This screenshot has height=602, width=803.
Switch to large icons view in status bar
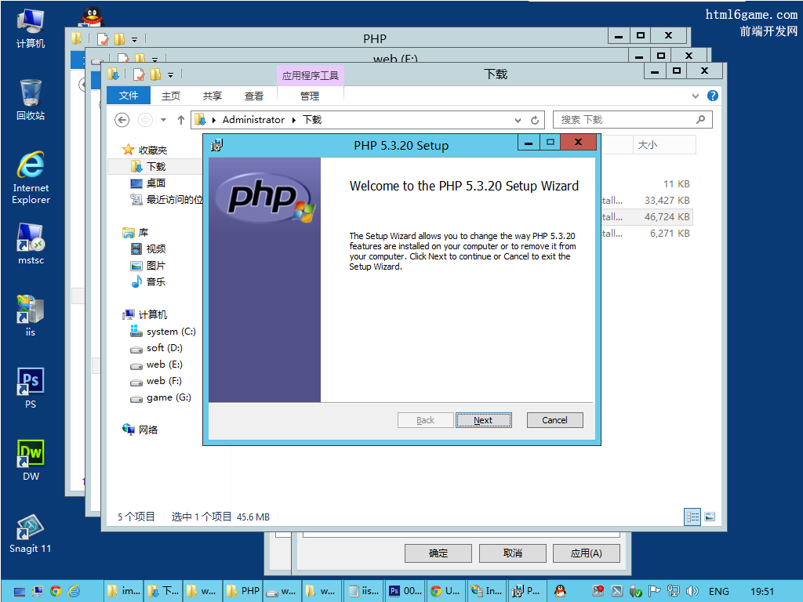point(709,517)
